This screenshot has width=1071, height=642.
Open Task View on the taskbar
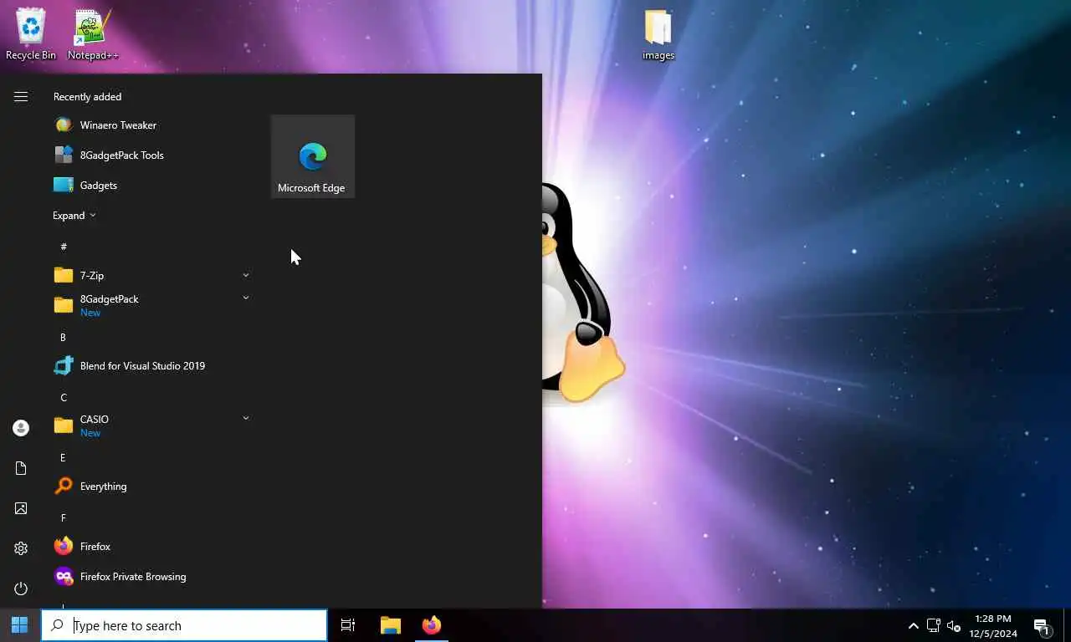click(x=348, y=625)
